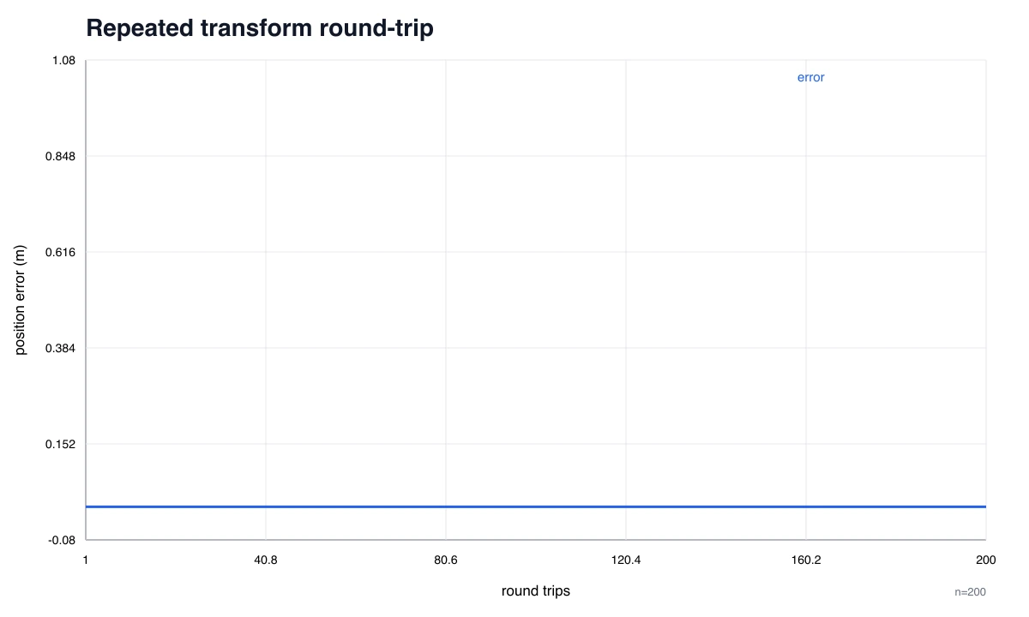Click the vertical gridline above 80.6
This screenshot has width=1029, height=617.
point(446,300)
